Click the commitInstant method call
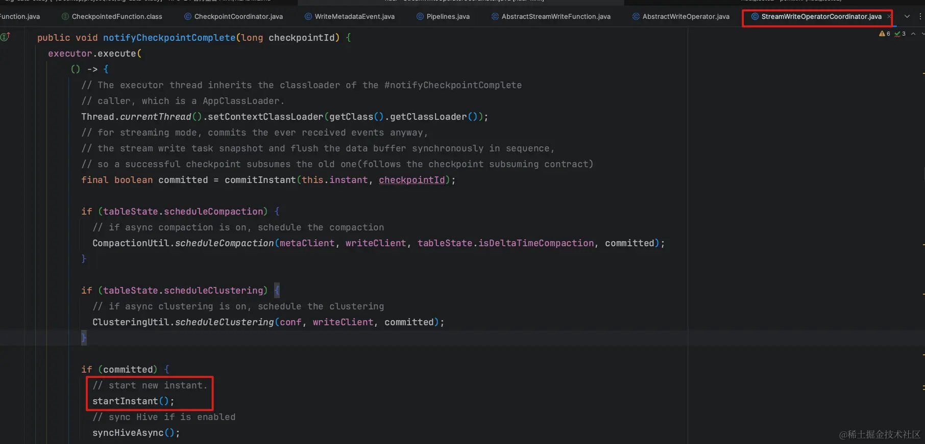This screenshot has width=925, height=444. pos(260,180)
